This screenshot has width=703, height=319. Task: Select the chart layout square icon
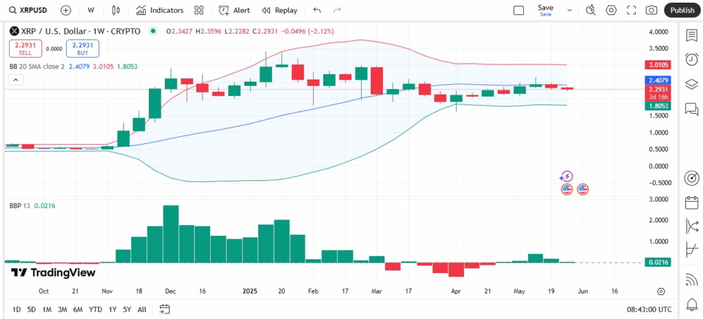pyautogui.click(x=519, y=10)
